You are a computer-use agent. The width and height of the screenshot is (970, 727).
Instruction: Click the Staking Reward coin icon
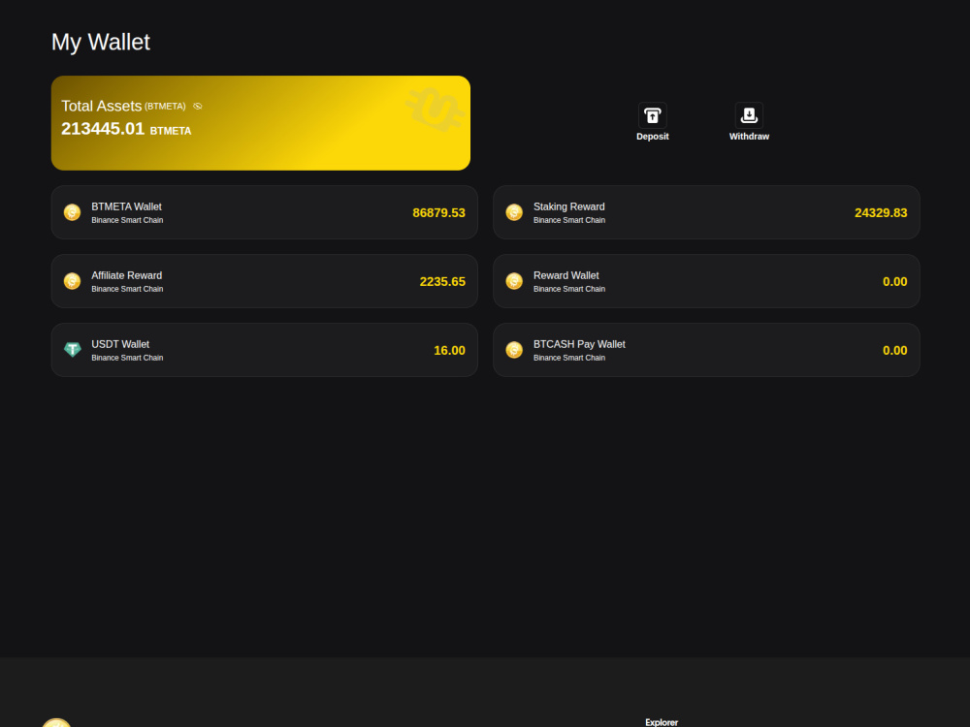[514, 212]
